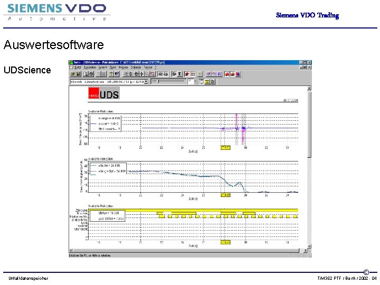The image size is (380, 285).
Task: Click the save diskette toolbar icon
Action: click(78, 74)
